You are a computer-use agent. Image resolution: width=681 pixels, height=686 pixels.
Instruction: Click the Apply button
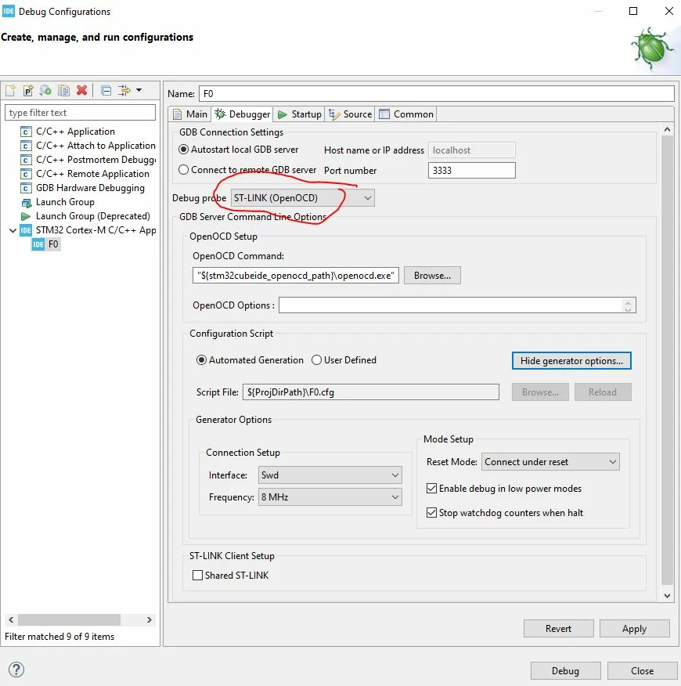click(634, 629)
